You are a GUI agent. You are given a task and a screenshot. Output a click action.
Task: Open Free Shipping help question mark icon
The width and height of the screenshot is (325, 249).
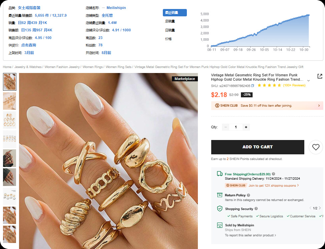tap(273, 174)
